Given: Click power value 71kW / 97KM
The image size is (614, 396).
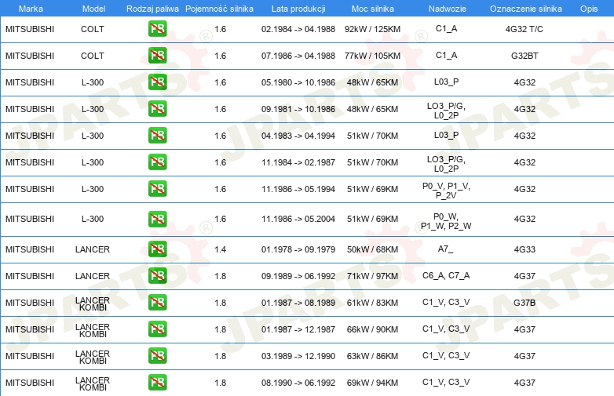Looking at the screenshot, I should (372, 276).
